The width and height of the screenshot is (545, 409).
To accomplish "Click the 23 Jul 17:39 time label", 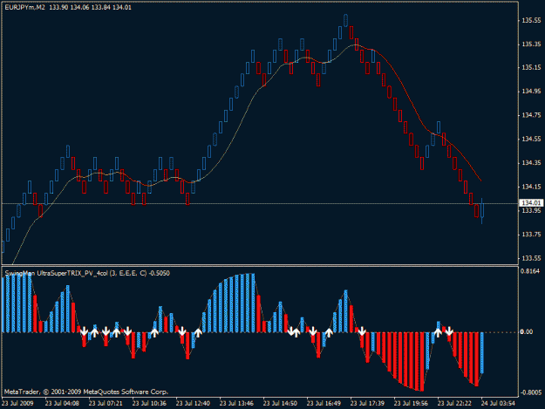I will click(367, 404).
